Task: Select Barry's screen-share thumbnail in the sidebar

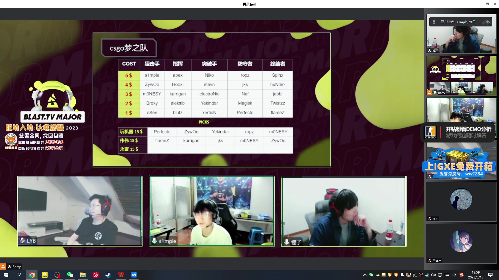Action: pos(461,75)
